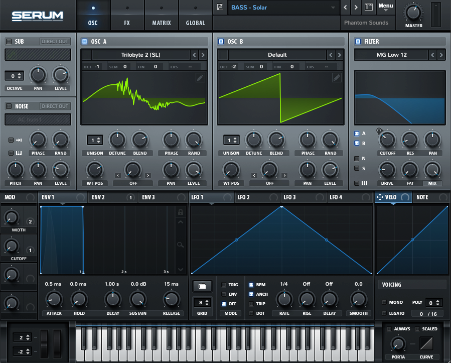
Task: Select next filter type after MG Low 12
Action: pyautogui.click(x=441, y=55)
